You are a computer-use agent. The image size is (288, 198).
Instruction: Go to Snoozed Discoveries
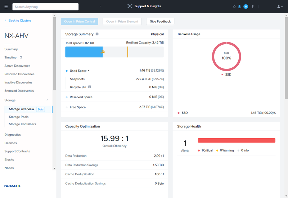point(19,91)
